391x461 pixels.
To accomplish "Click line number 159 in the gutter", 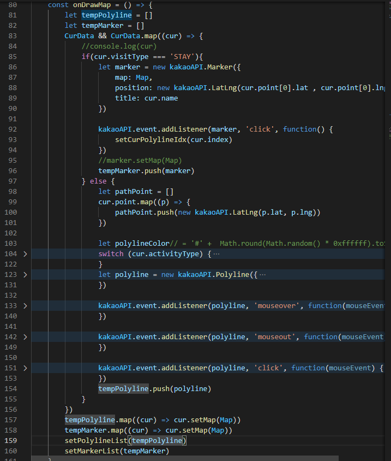I will coord(11,440).
